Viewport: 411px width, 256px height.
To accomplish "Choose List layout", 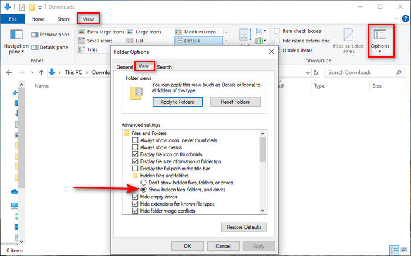I will (x=135, y=41).
